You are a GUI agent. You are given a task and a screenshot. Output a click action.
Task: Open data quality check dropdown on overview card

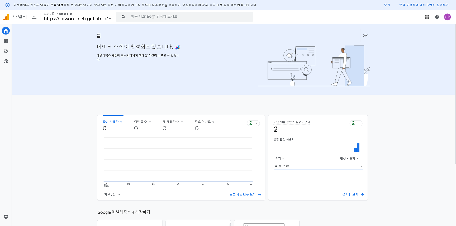click(x=253, y=123)
